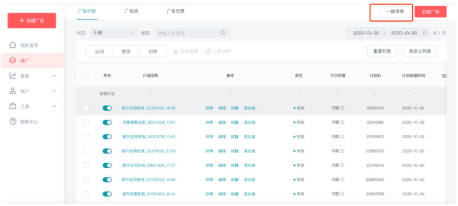Click the 删除 button
458x206 pixels.
coord(153,51)
